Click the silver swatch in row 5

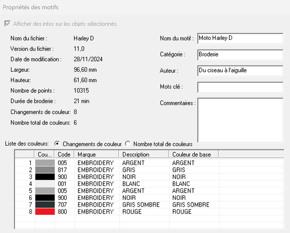45,191
